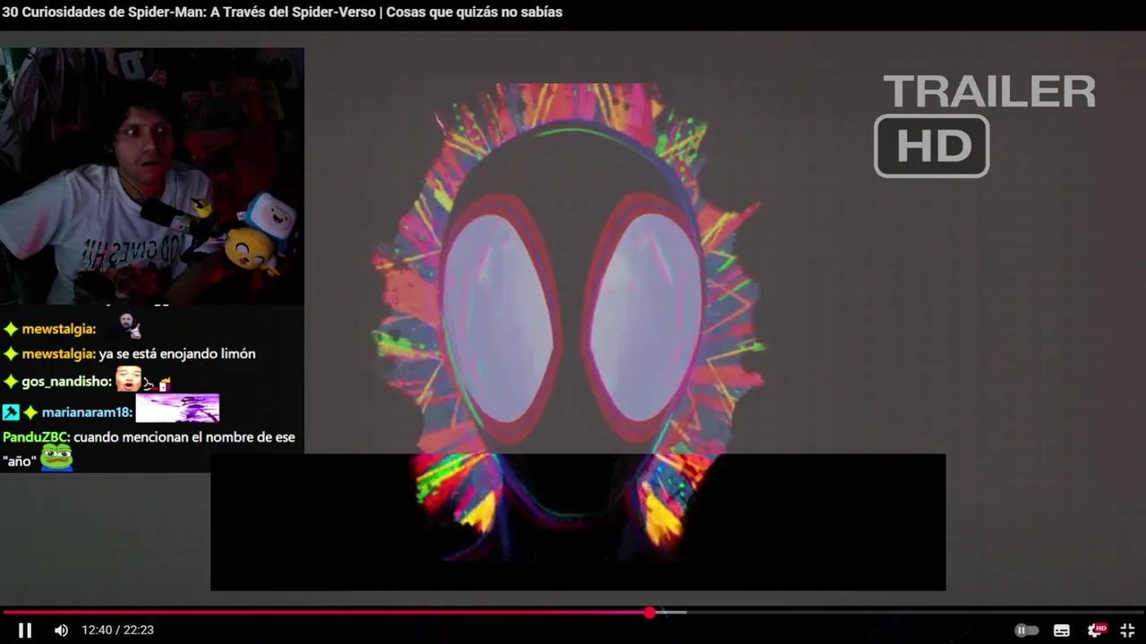Click message 'ya se está enojando limón'
The image size is (1146, 644).
click(177, 354)
